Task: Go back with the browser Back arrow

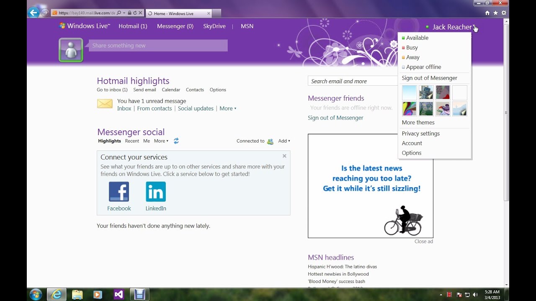Action: coord(33,13)
